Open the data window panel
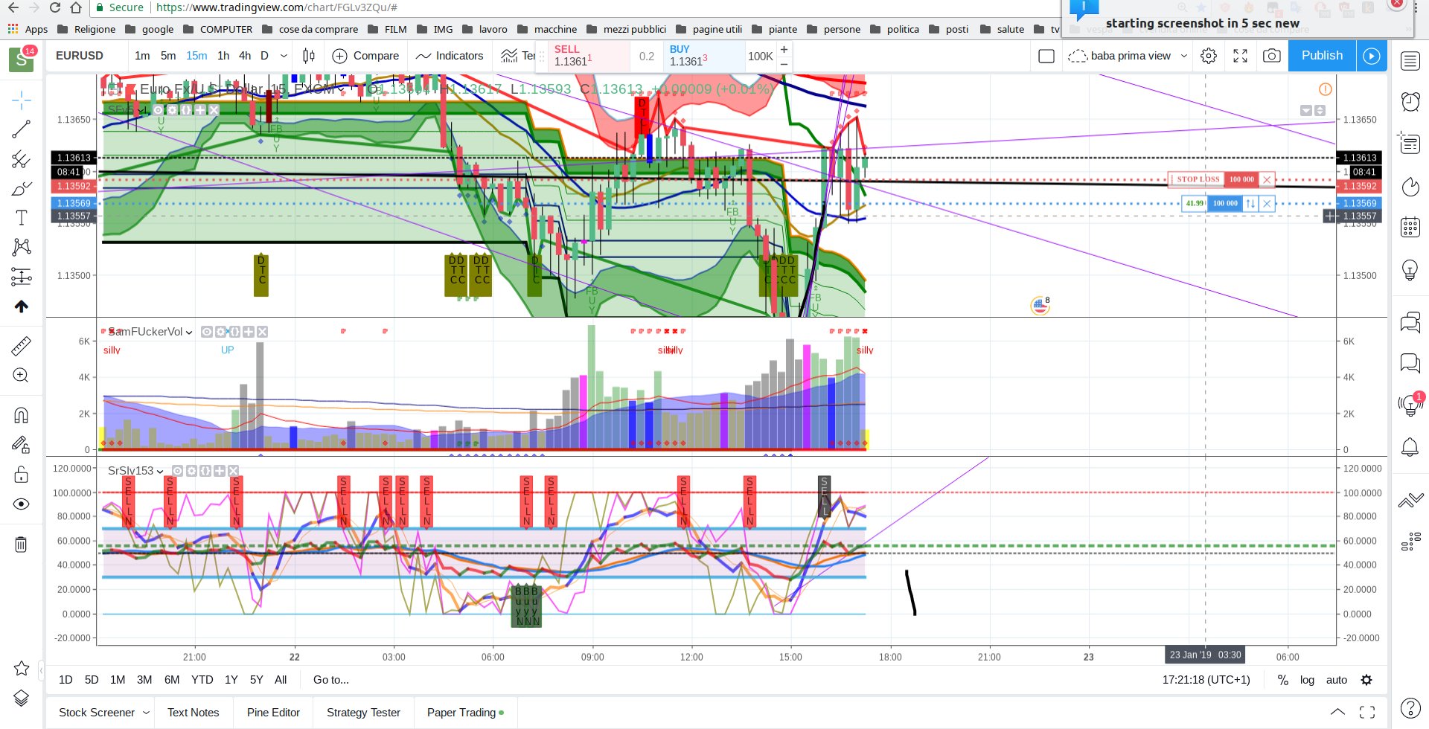 coord(1410,143)
